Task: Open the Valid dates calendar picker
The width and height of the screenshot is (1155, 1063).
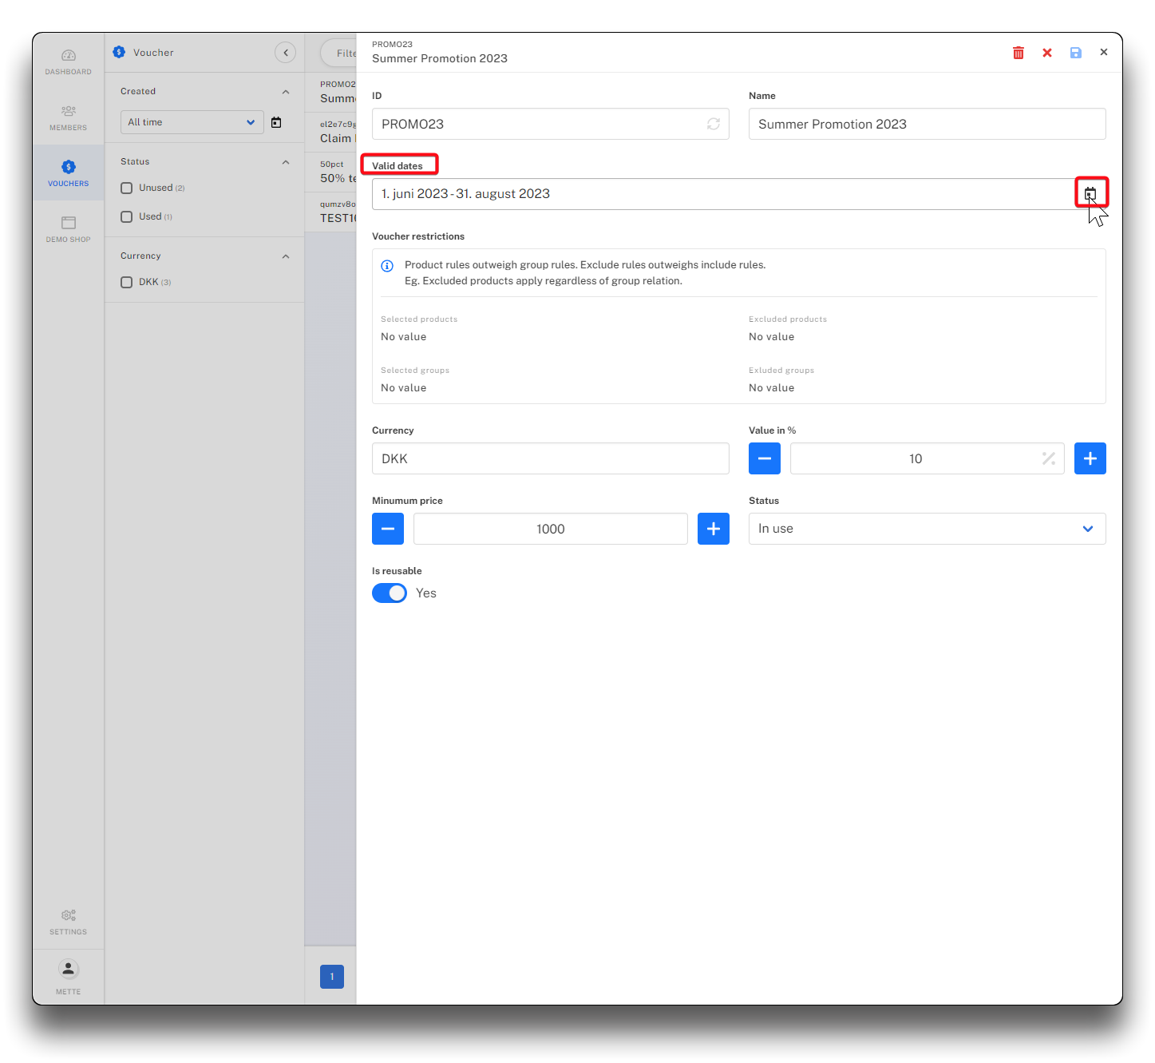Action: [1090, 193]
